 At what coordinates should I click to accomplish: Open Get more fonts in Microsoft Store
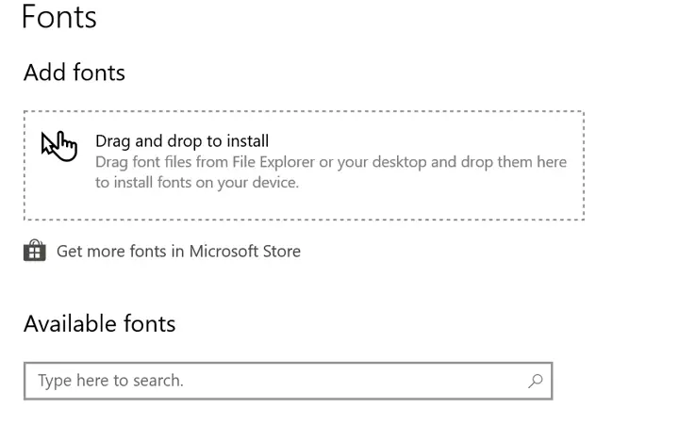[x=162, y=251]
